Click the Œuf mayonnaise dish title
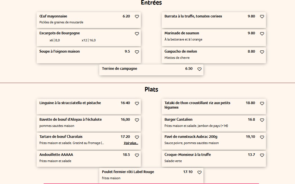 [53, 16]
